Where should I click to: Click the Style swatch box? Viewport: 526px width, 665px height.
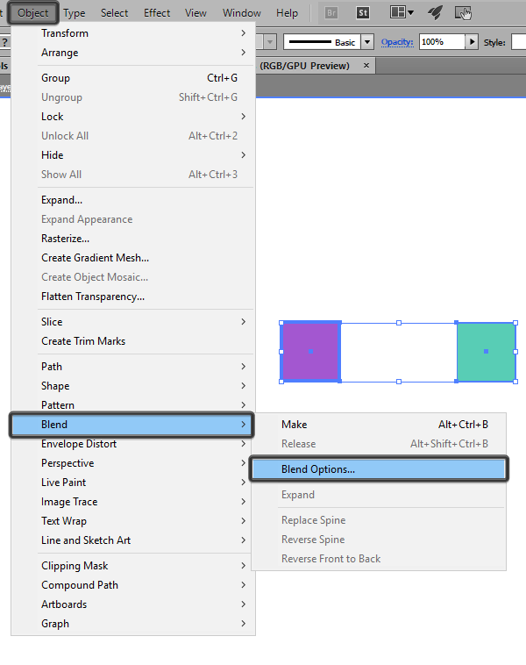pyautogui.click(x=518, y=42)
